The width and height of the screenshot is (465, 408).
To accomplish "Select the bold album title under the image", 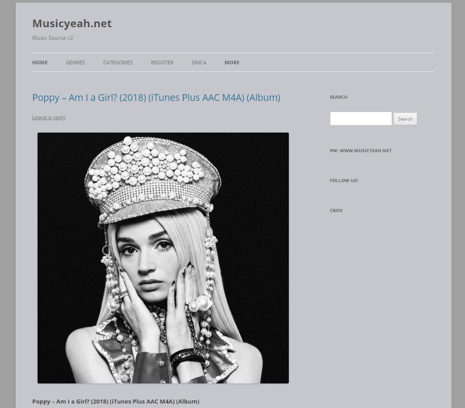I will tap(116, 401).
